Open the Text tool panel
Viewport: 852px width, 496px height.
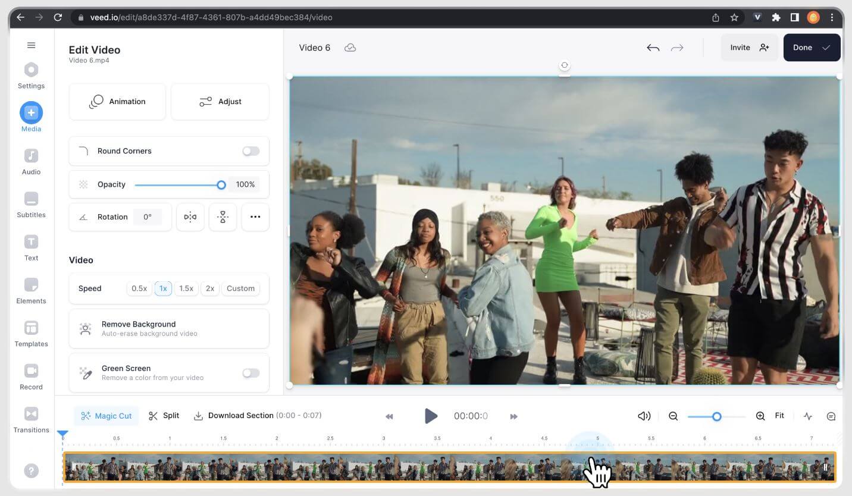point(31,248)
